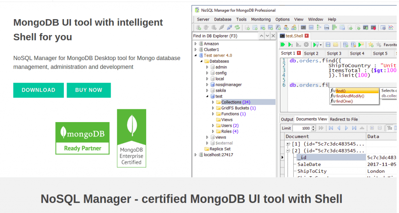The image size is (399, 213).
Task: Clear the Find in DB Explorer search
Action: click(x=273, y=36)
